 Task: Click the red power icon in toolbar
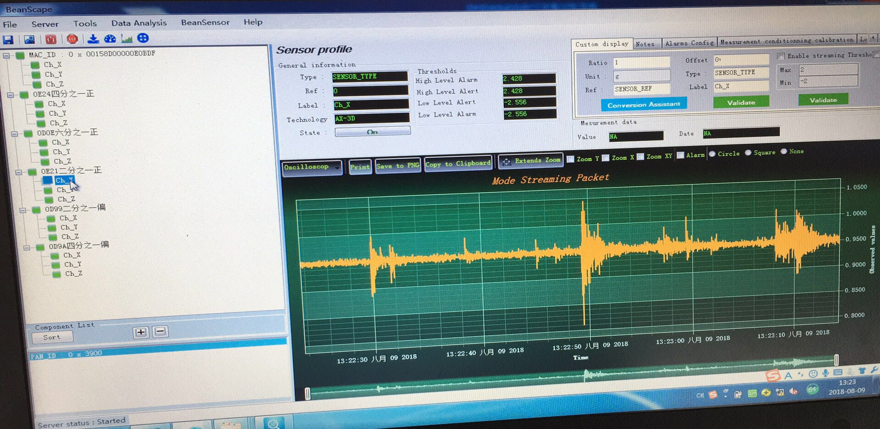[51, 39]
